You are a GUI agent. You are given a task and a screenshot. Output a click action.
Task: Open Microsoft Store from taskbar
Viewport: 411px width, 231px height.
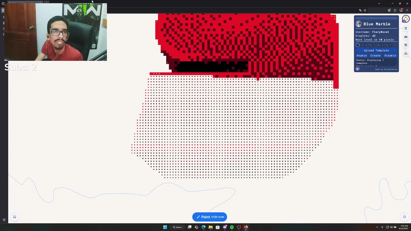(x=218, y=227)
